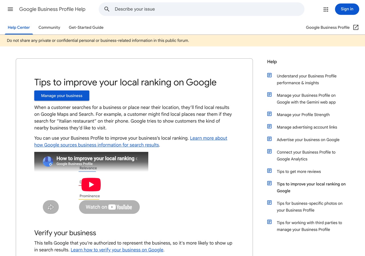Viewport: 365px width, 256px height.
Task: Click the article icon beside Advertise your business on Google
Action: click(269, 139)
